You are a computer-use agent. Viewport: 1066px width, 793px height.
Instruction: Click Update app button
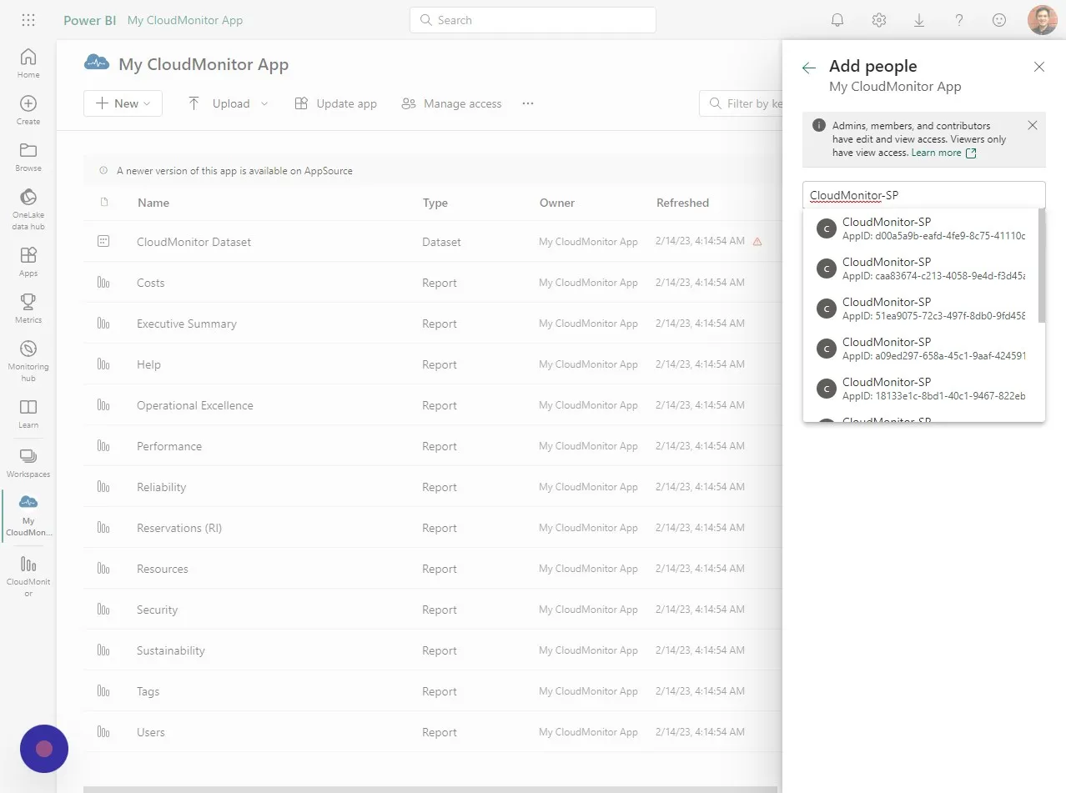coord(335,103)
